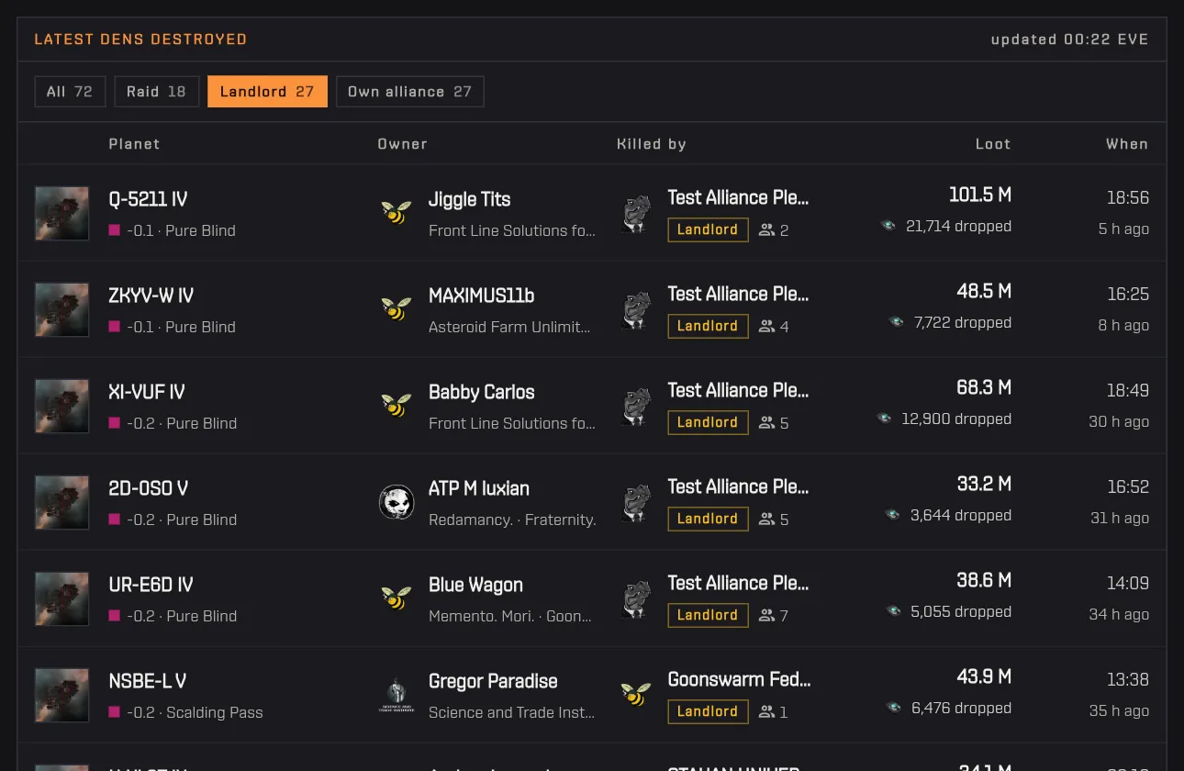This screenshot has height=771, width=1184.
Task: Click the Landlord badge in NSBE-L V row
Action: (708, 711)
